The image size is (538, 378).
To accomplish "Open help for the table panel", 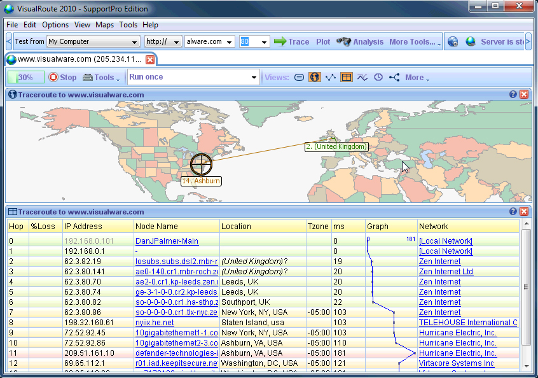I will [513, 211].
